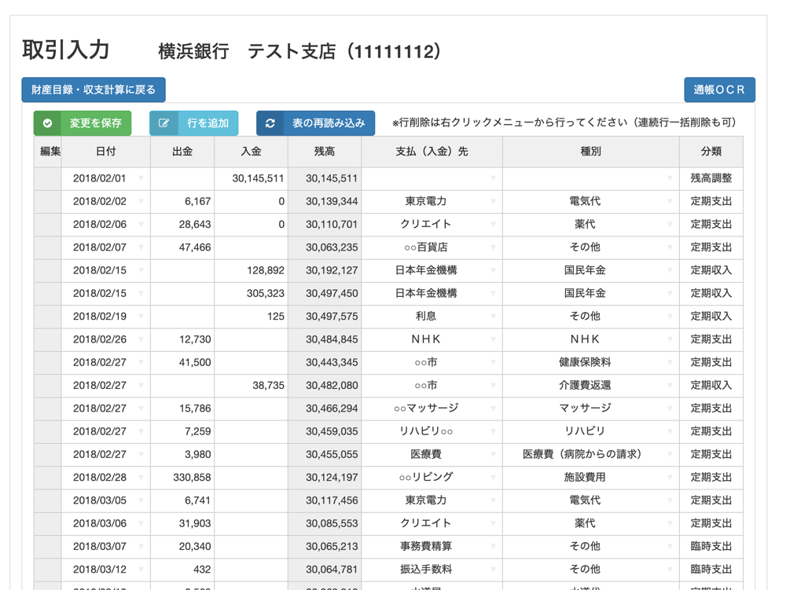Return via 財産目録・収支計算に戻る button

[94, 90]
